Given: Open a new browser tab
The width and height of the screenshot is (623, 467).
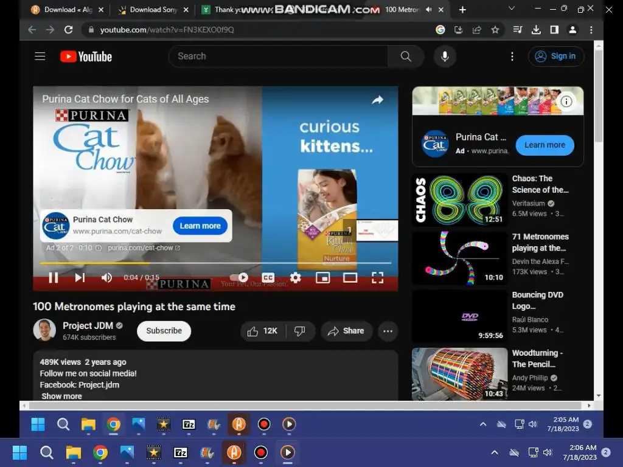Looking at the screenshot, I should tap(462, 10).
